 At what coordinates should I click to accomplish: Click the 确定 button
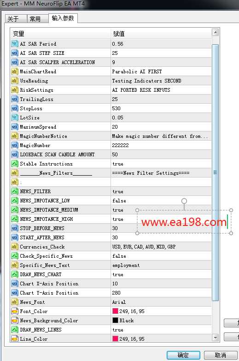click(x=183, y=355)
